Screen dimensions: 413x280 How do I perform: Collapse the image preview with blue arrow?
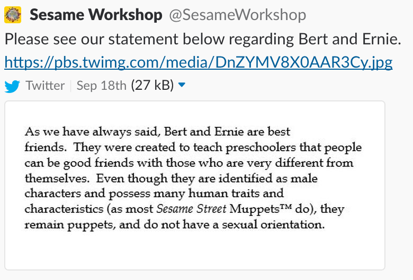pyautogui.click(x=182, y=85)
